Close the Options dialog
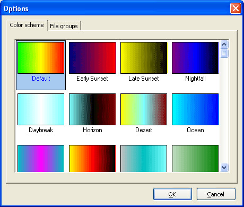Image resolution: width=244 pixels, height=207 pixels. pyautogui.click(x=236, y=8)
